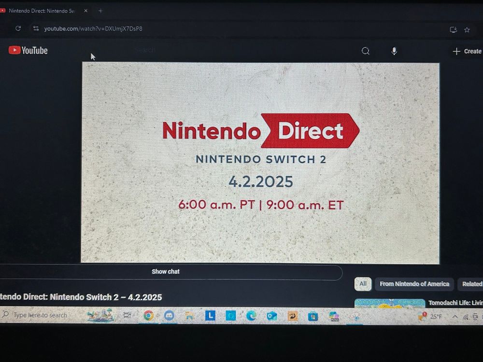This screenshot has width=483, height=362.
Task: Open the Create button on YouTube
Action: click(467, 52)
